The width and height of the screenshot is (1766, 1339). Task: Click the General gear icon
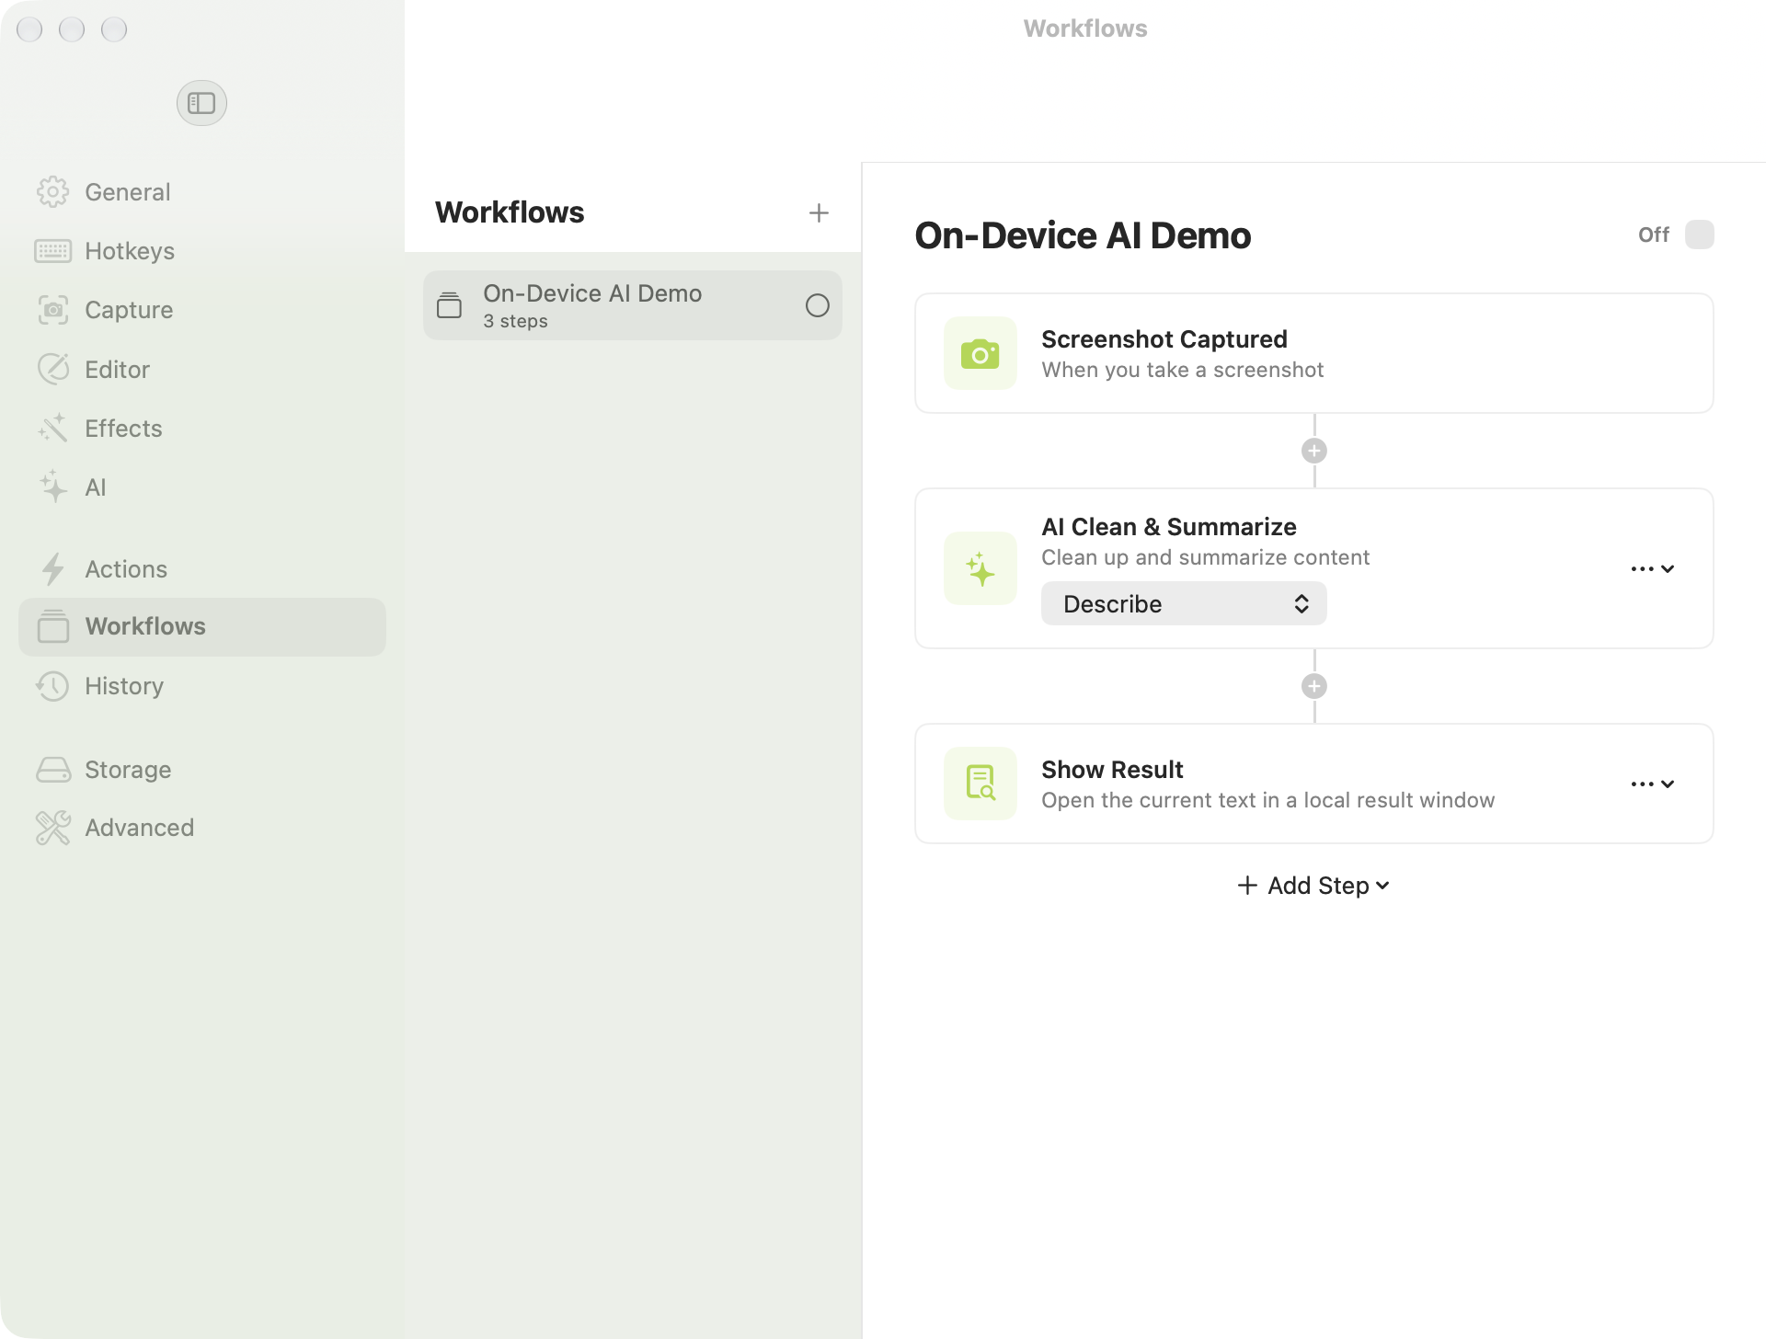point(52,192)
